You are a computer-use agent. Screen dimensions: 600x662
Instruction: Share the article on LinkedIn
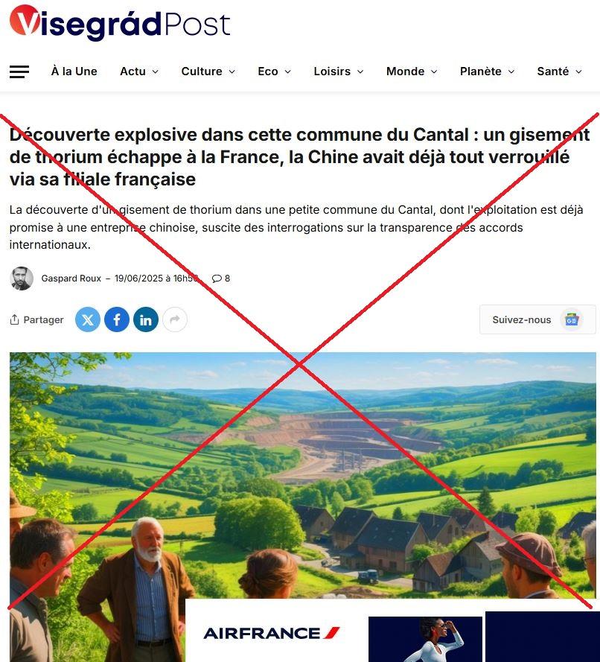pyautogui.click(x=146, y=319)
